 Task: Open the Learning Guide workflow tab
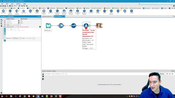click(47, 16)
